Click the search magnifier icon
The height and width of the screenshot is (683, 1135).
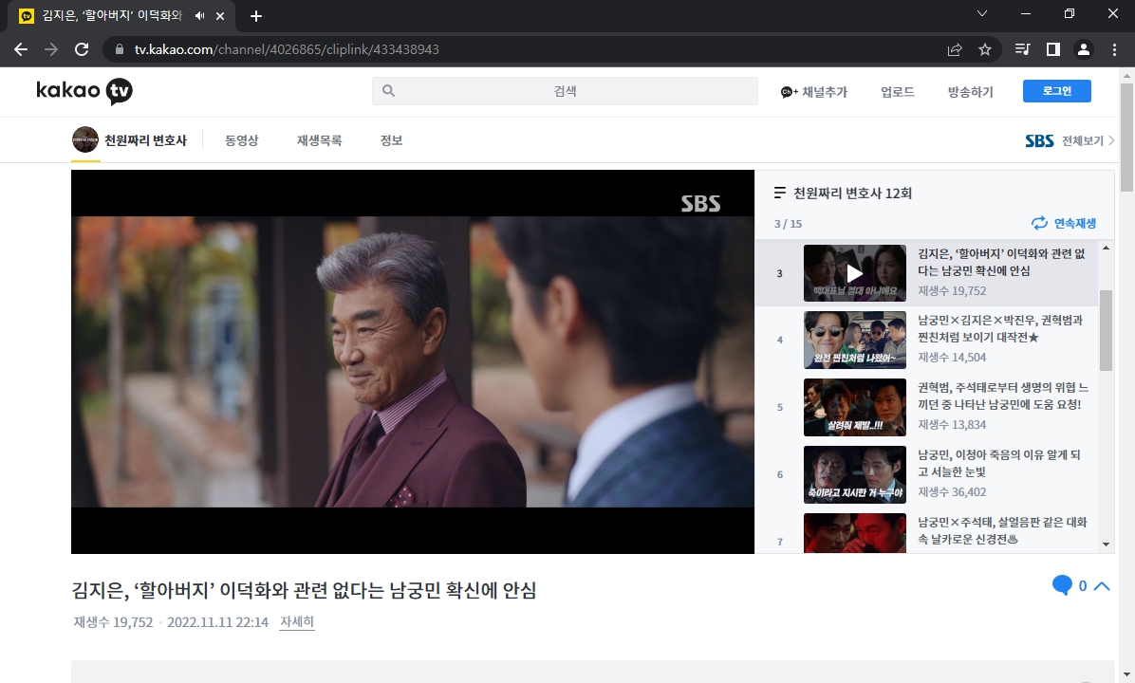pyautogui.click(x=389, y=91)
